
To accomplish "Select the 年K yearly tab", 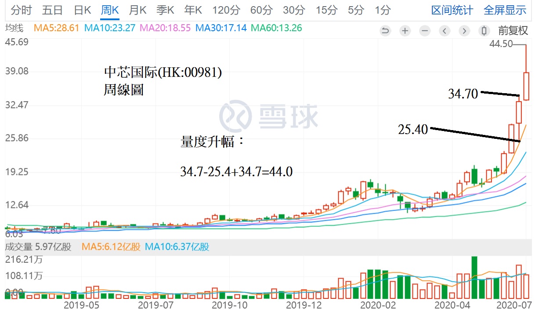I will click(x=193, y=10).
